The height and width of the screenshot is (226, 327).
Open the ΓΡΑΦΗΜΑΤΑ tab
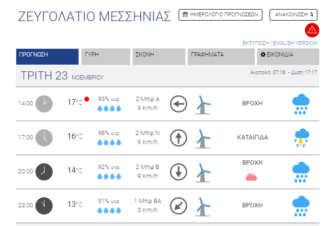click(221, 55)
